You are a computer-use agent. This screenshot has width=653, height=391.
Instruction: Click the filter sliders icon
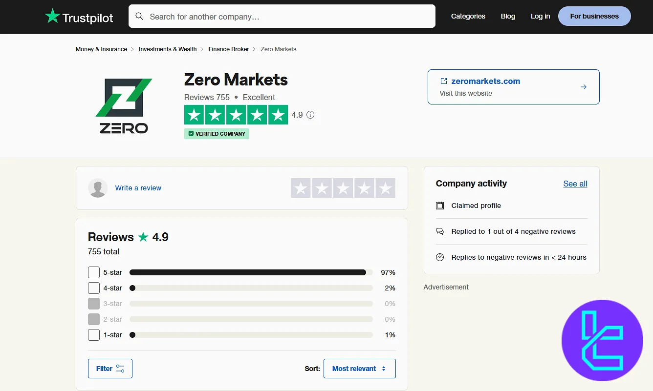(x=120, y=369)
